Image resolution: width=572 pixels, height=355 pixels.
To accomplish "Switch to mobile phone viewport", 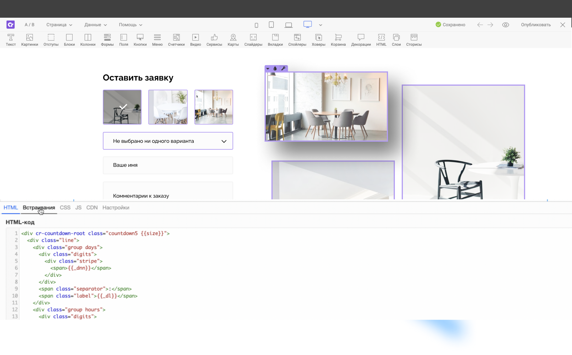I will [256, 25].
